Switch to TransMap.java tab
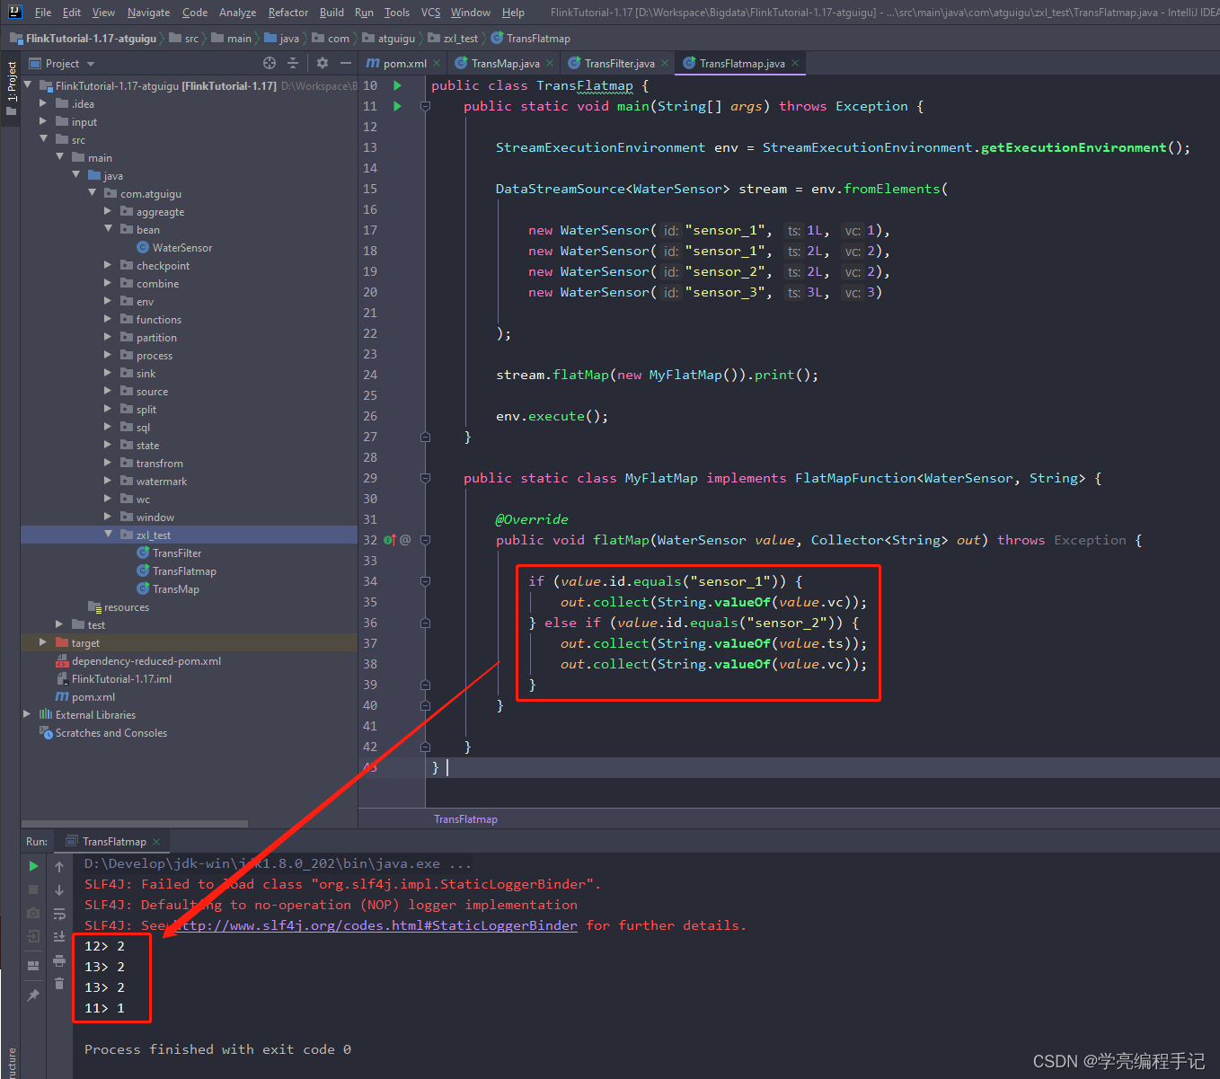The height and width of the screenshot is (1079, 1220). coord(505,64)
